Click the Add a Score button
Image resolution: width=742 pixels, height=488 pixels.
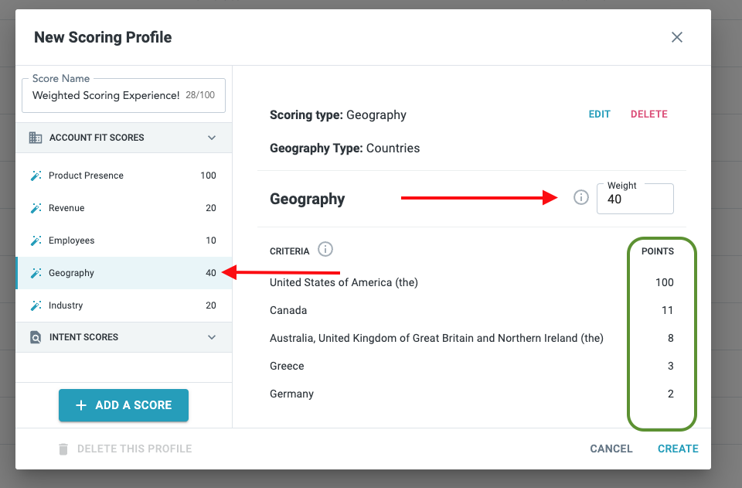point(124,405)
